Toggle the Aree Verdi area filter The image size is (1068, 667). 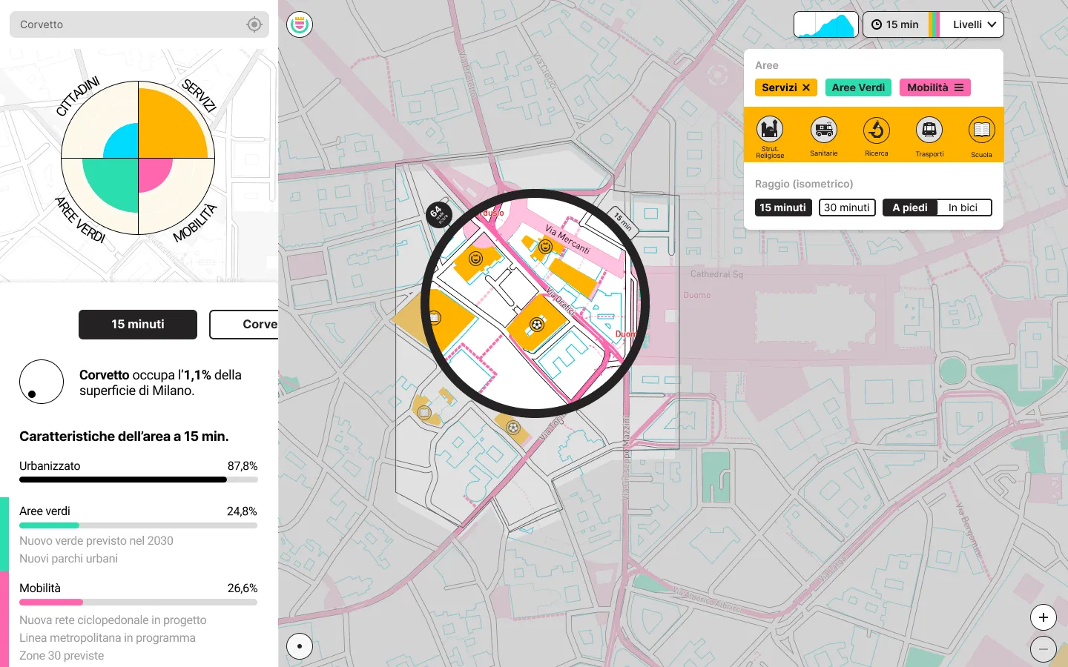(858, 87)
